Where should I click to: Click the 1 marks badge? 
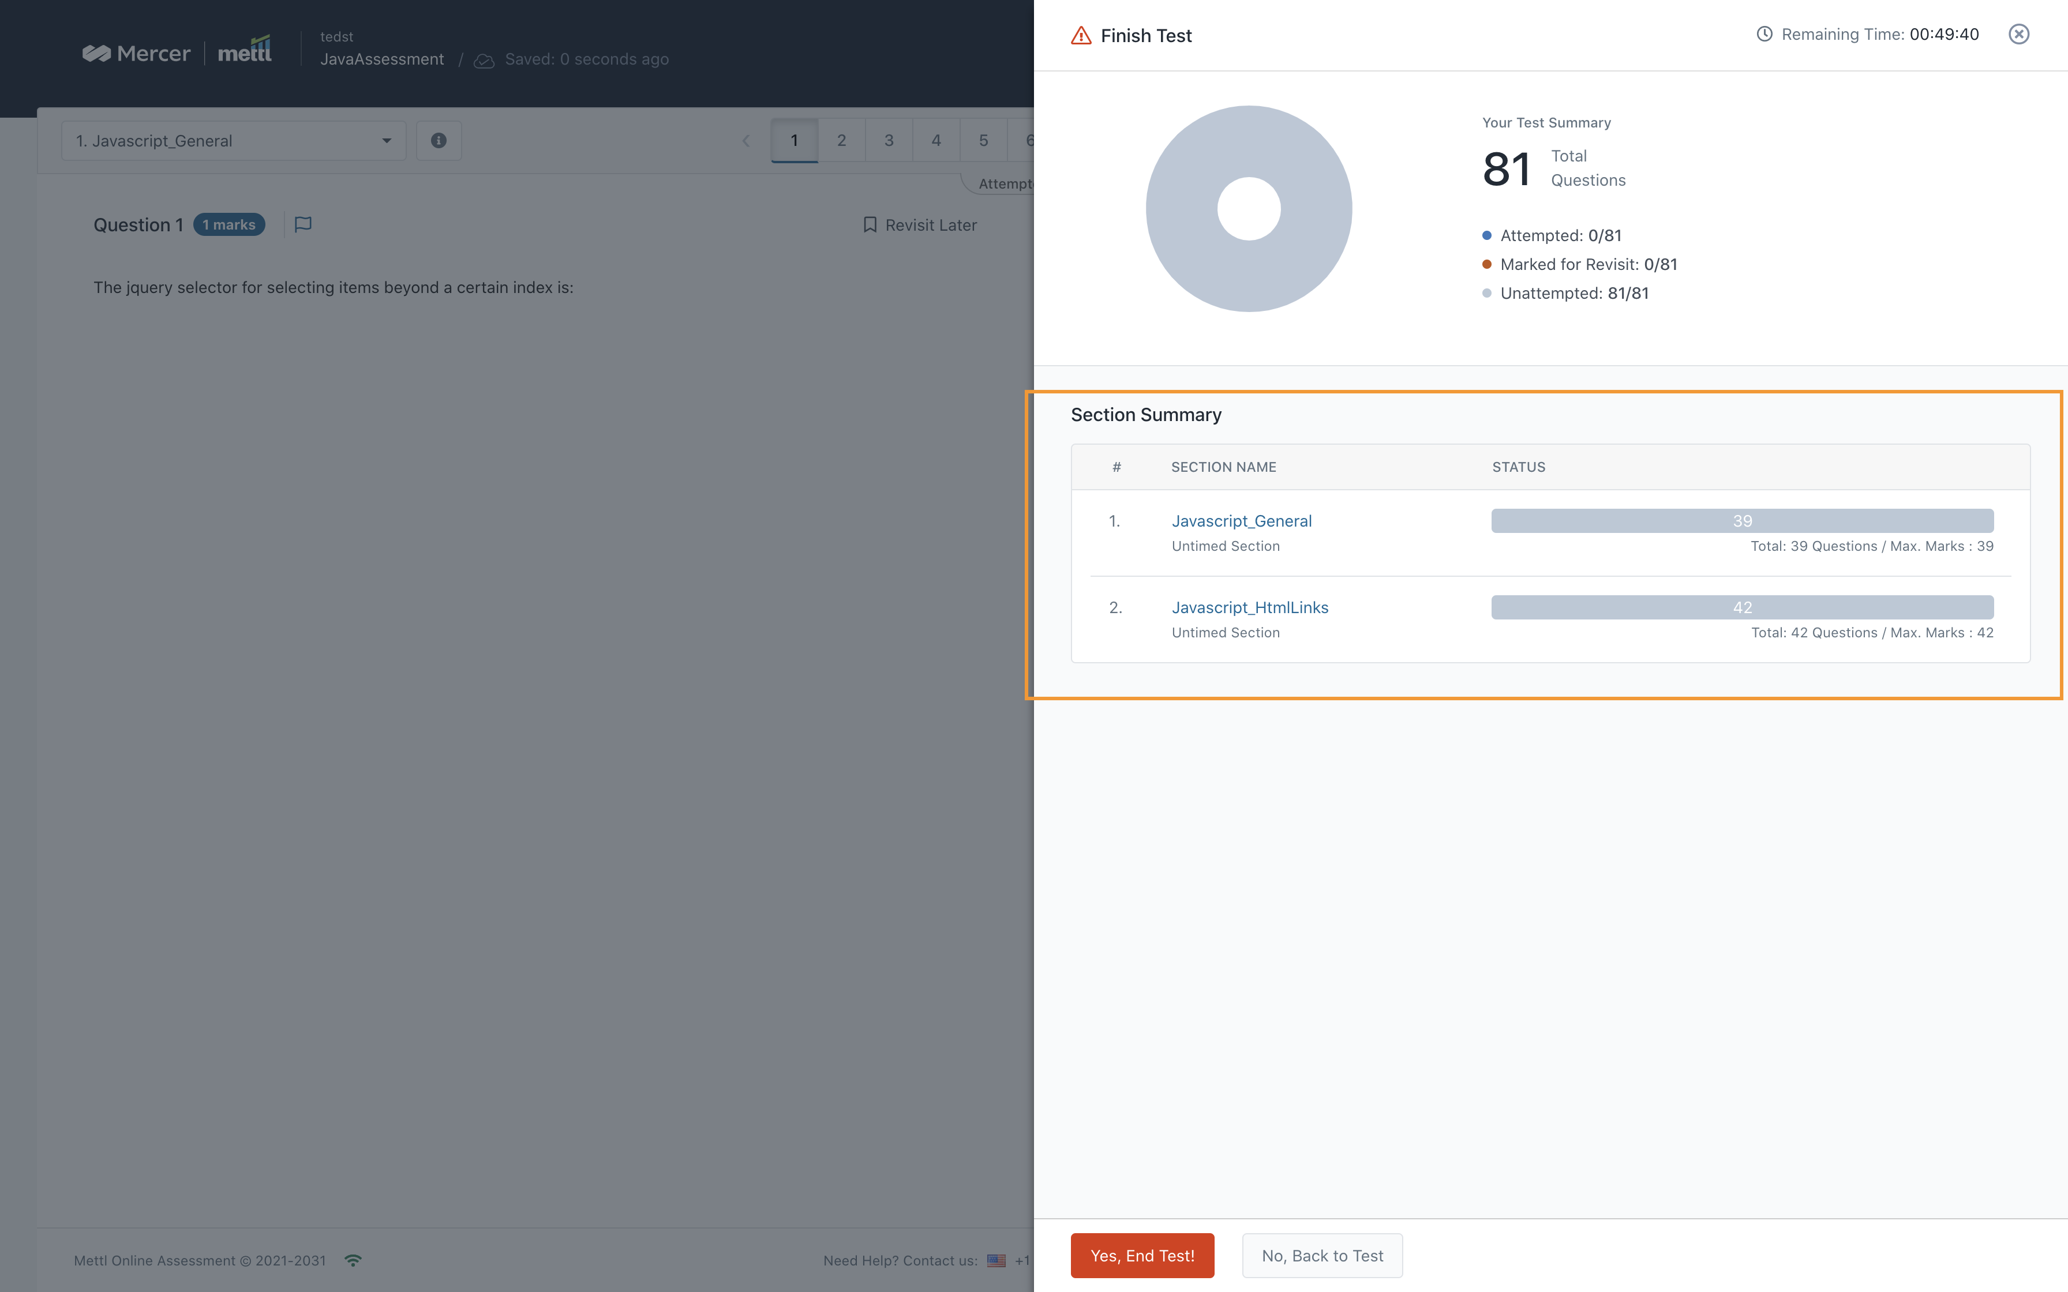229,225
